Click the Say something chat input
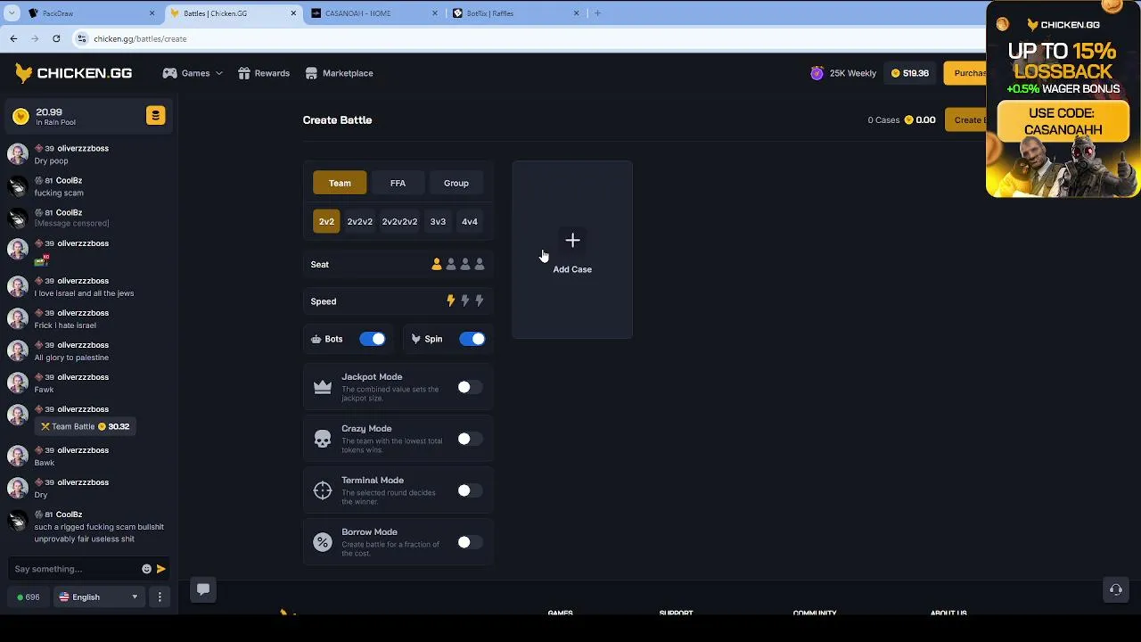1141x642 pixels. point(75,569)
